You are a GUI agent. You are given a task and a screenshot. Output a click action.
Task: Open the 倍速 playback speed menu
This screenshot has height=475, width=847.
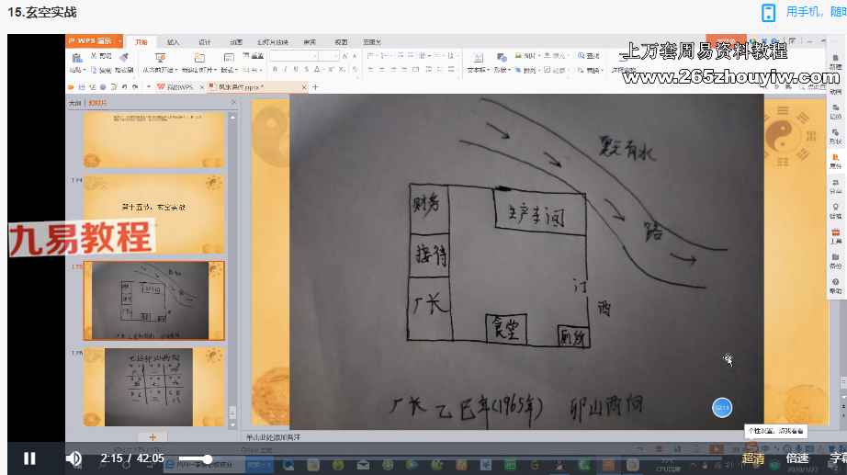pyautogui.click(x=796, y=458)
